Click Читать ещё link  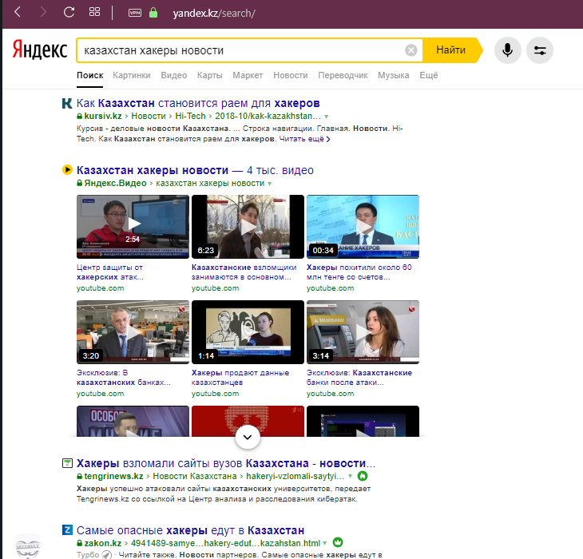[304, 139]
